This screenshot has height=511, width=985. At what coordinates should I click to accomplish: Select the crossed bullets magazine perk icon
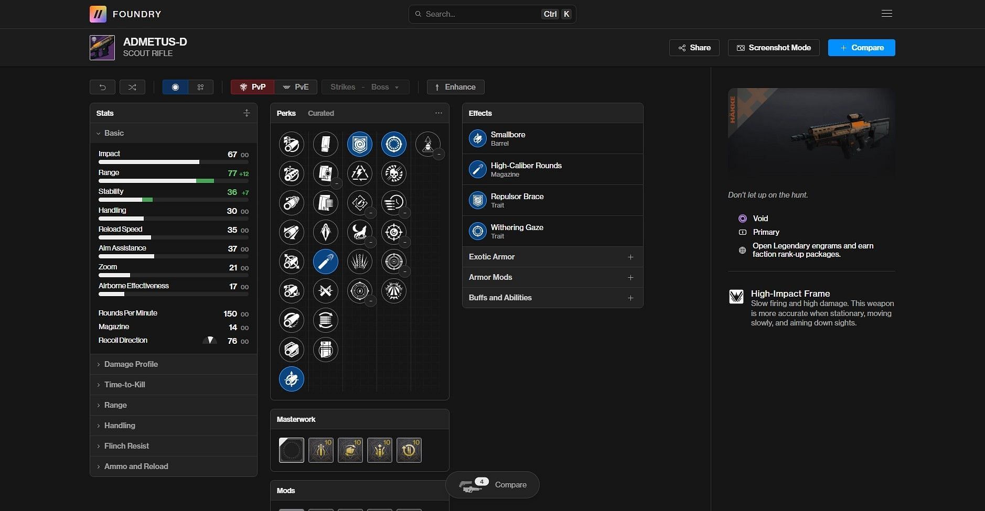[x=325, y=291]
